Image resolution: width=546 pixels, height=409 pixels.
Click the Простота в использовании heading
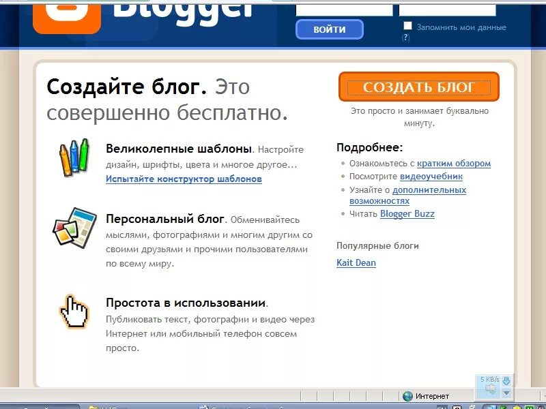pyautogui.click(x=186, y=303)
